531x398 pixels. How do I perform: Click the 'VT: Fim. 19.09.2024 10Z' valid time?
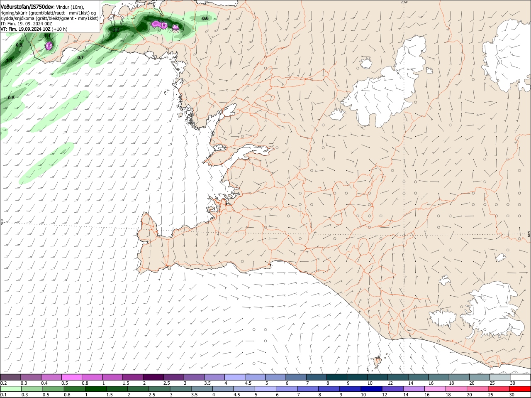tap(26, 29)
